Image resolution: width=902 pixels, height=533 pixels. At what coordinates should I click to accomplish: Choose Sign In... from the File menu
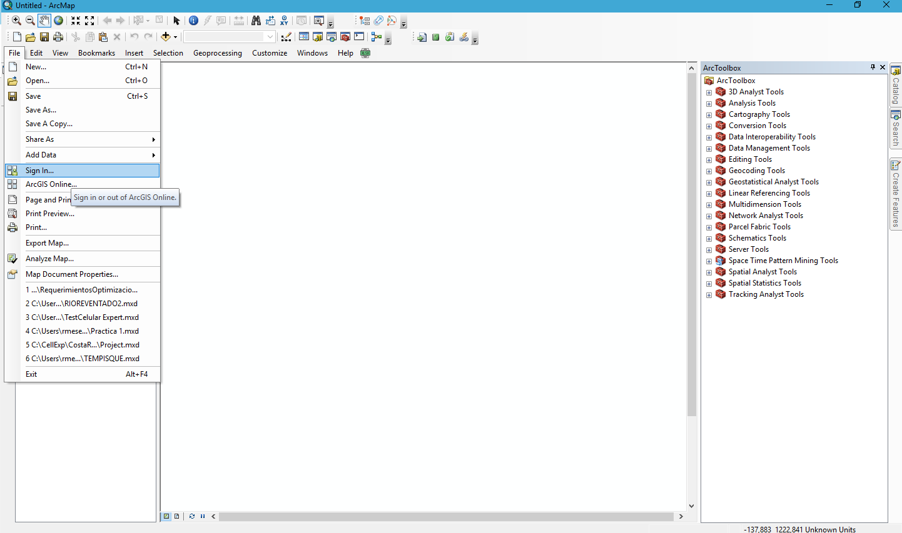tap(83, 171)
